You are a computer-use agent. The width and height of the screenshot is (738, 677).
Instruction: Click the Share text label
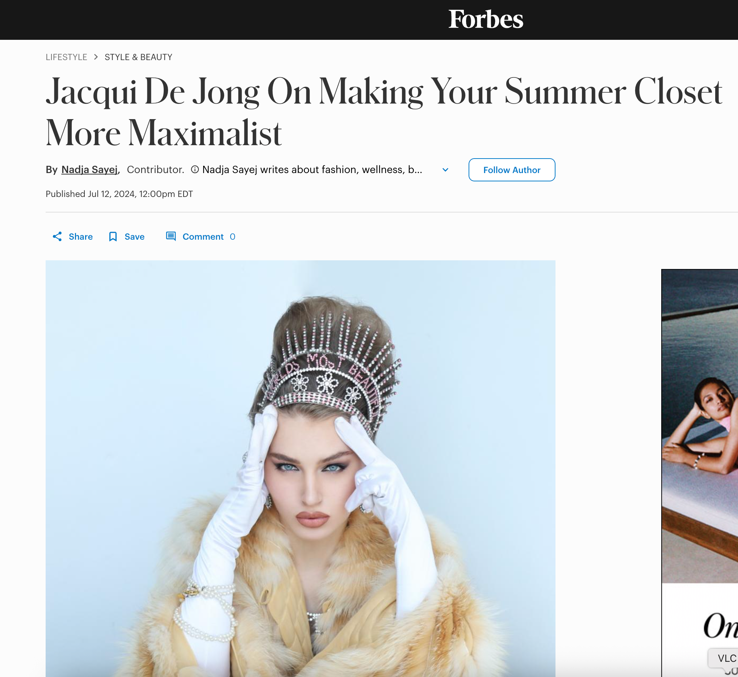point(81,237)
